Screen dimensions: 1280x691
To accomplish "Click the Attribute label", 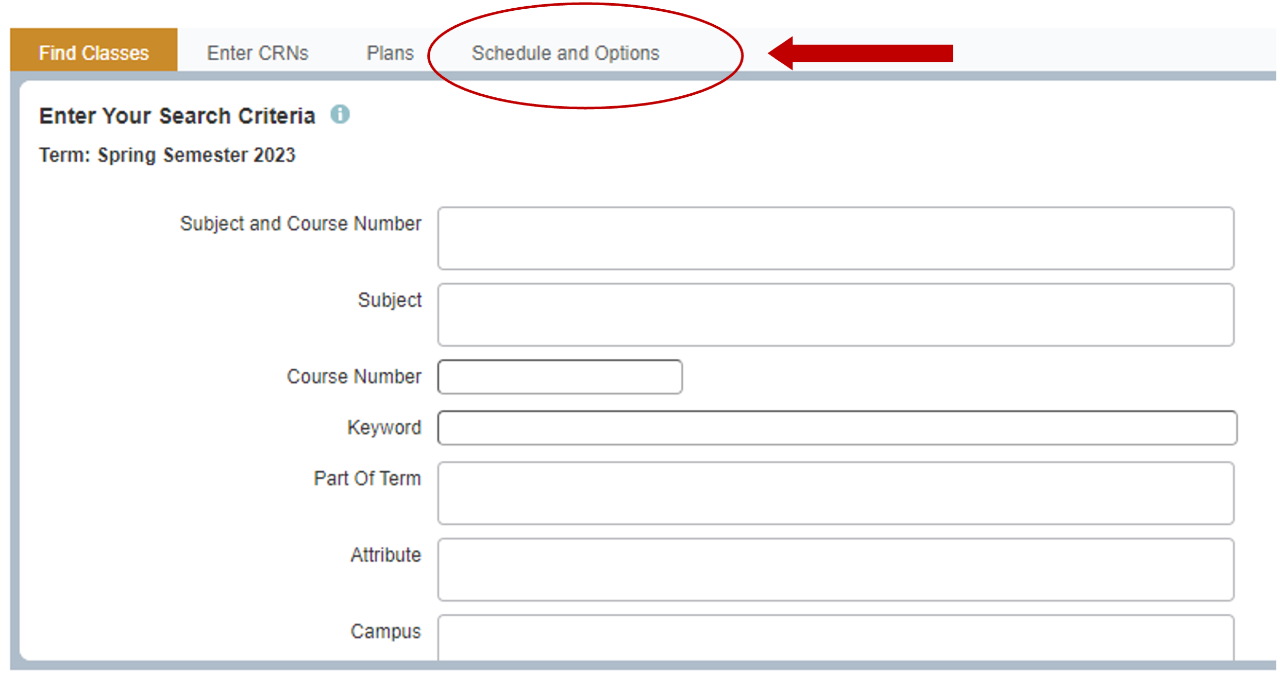I will 385,555.
